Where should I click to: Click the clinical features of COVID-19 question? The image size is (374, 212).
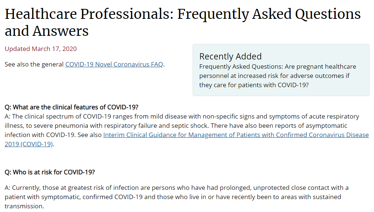[x=71, y=107]
